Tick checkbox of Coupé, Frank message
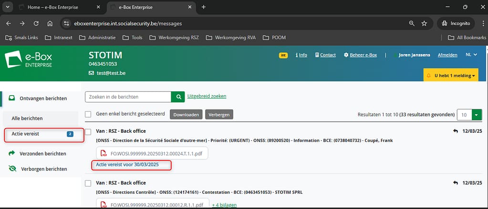Screen dimensions: 488x209 click(x=88, y=132)
